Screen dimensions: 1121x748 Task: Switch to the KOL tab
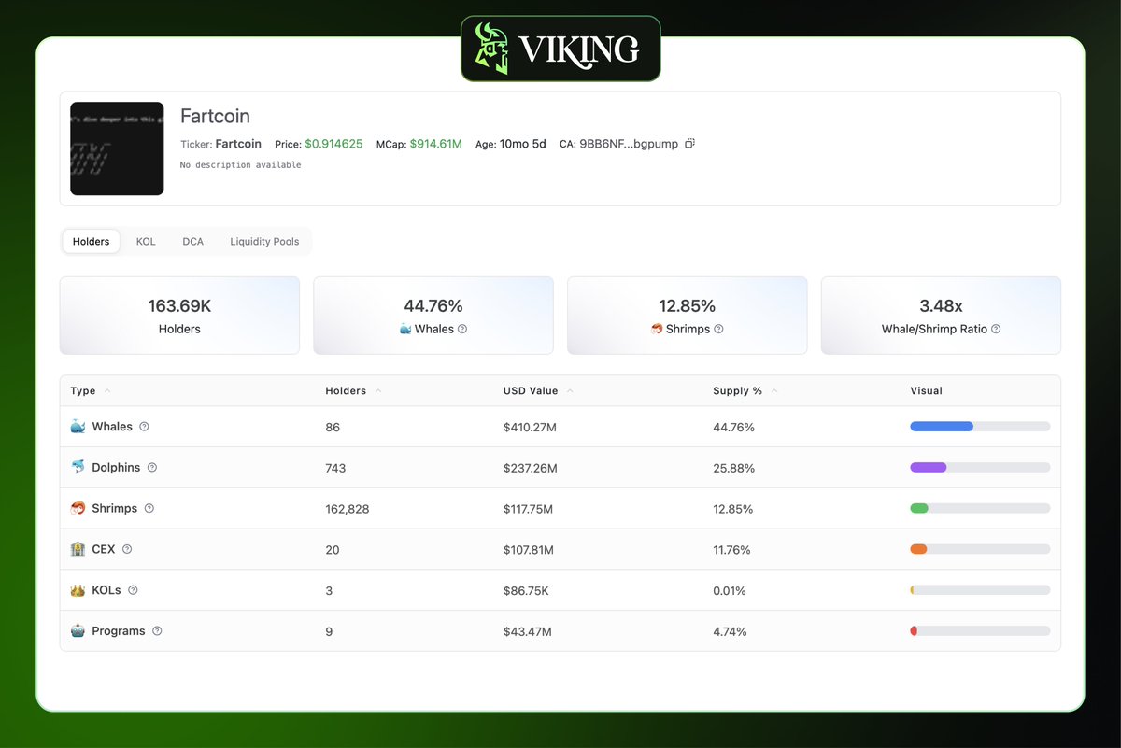146,241
